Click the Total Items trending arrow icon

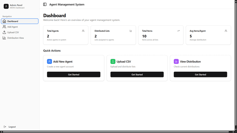(x=178, y=31)
